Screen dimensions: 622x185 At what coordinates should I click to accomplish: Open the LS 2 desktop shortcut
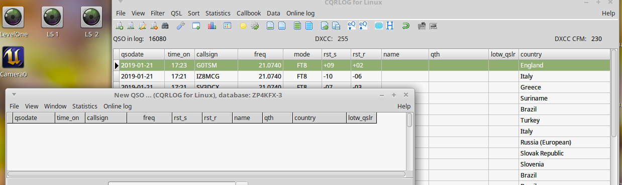91,22
